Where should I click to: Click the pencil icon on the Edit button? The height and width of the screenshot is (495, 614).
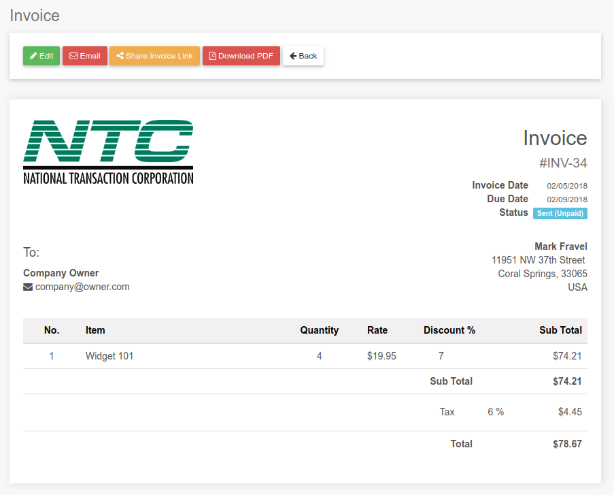point(33,56)
